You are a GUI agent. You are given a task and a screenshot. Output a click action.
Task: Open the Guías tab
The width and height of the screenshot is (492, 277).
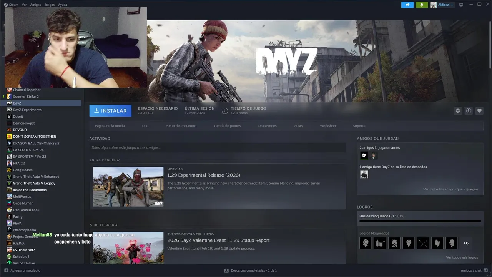coord(298,126)
